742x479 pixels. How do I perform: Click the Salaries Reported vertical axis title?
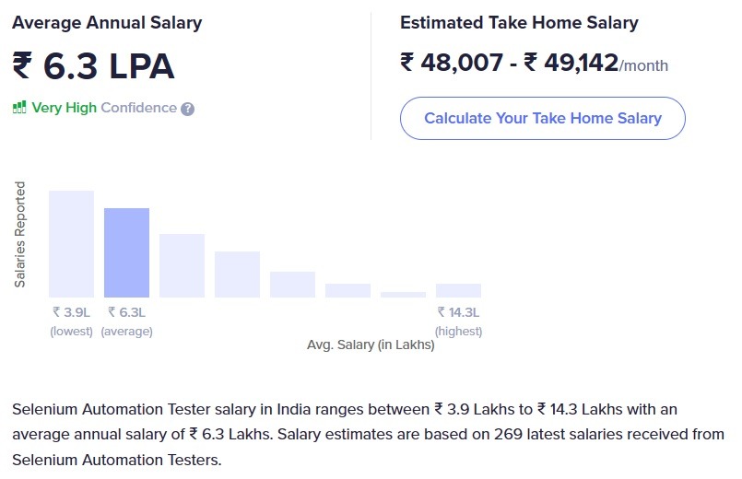pos(19,235)
